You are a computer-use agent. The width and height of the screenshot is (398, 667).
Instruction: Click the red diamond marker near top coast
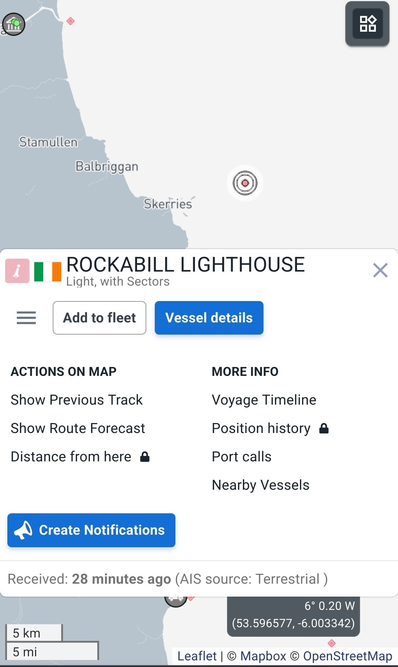click(x=71, y=21)
